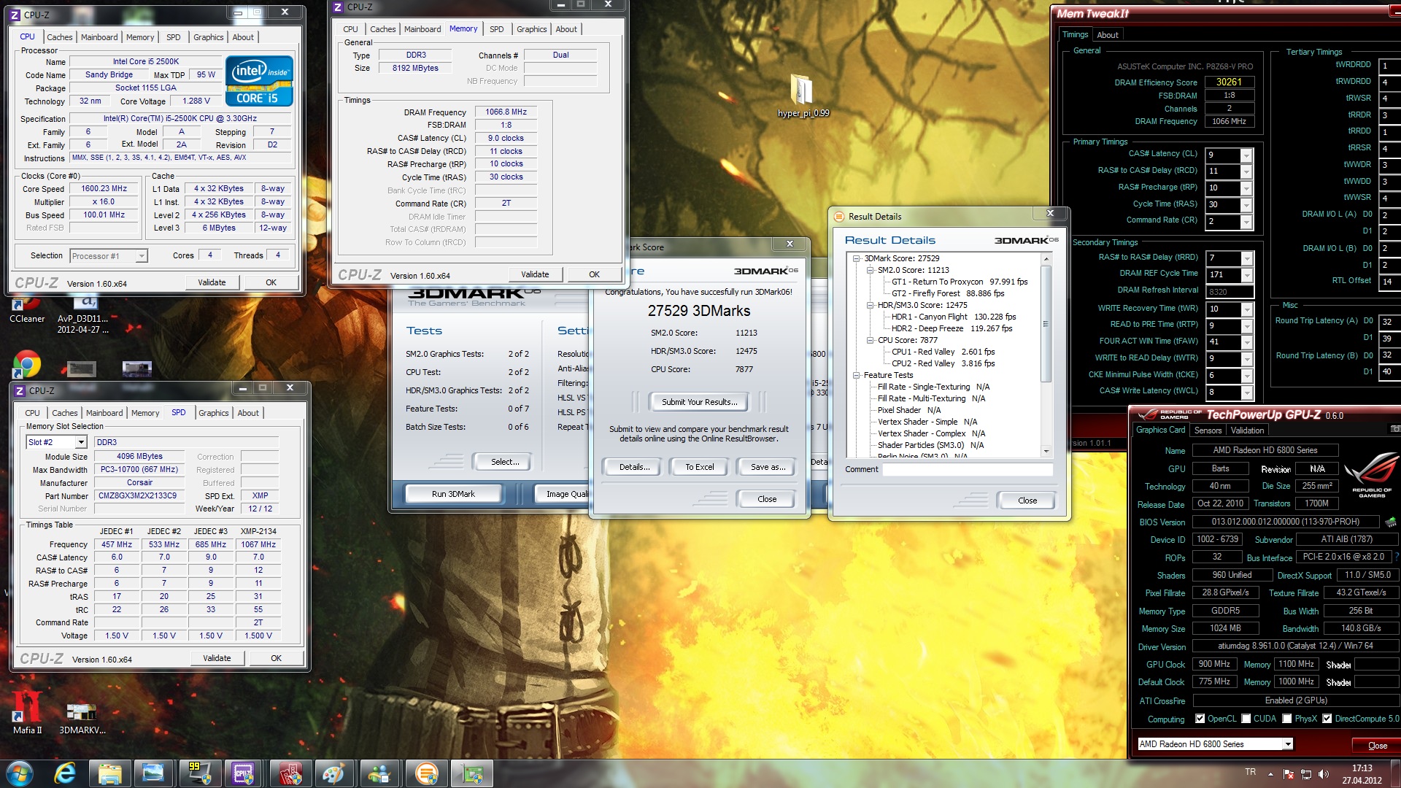The height and width of the screenshot is (788, 1401).
Task: Click the Run 3DMark button
Action: [x=452, y=494]
